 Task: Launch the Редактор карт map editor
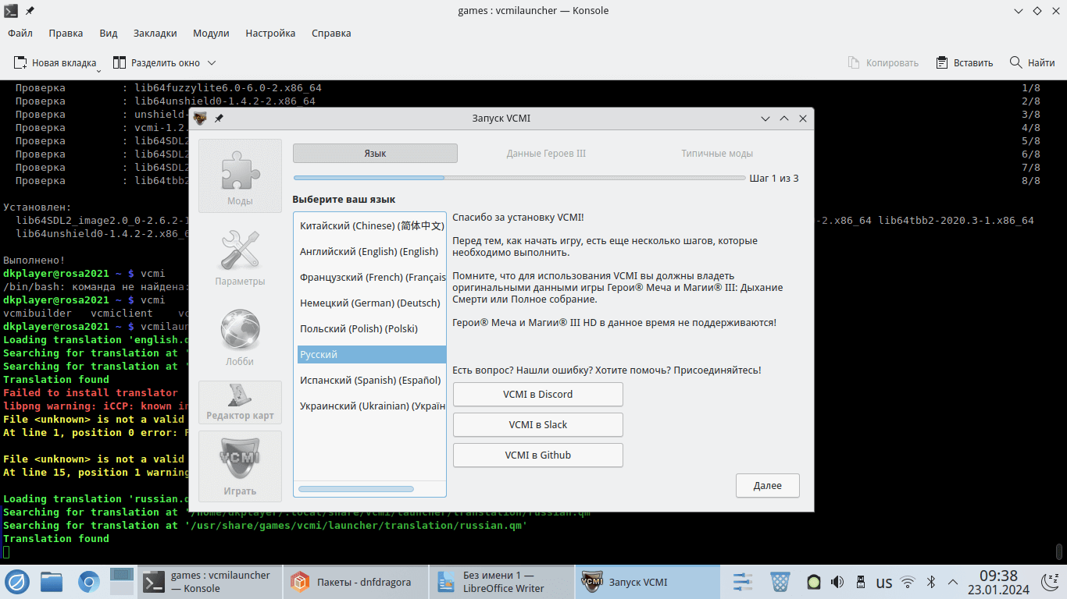240,402
